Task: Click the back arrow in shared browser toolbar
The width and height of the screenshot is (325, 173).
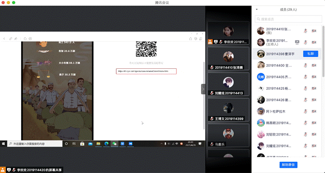Action: click(x=4, y=39)
